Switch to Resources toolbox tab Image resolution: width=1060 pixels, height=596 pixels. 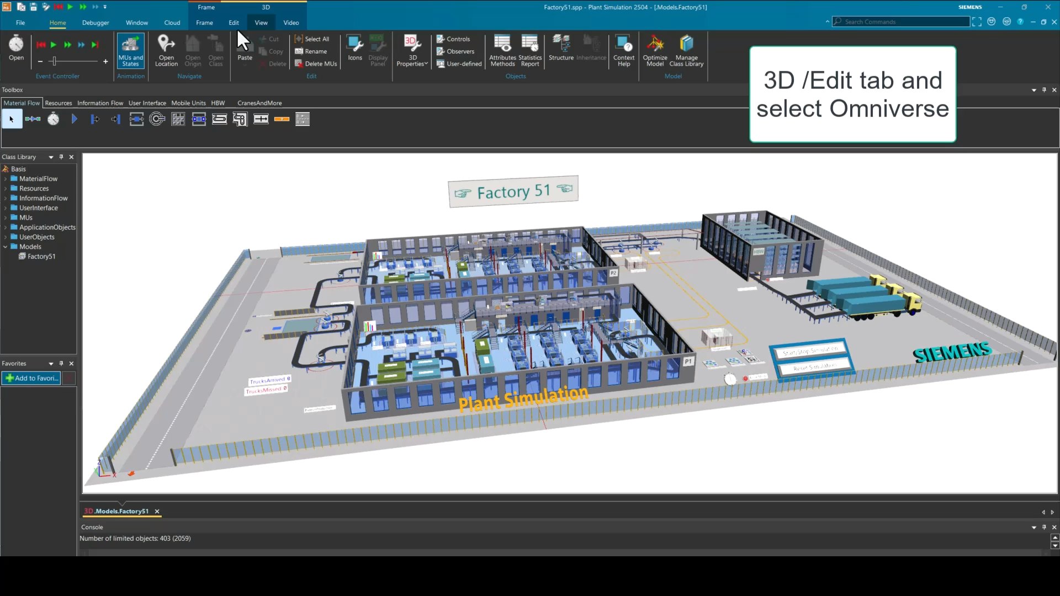tap(59, 103)
